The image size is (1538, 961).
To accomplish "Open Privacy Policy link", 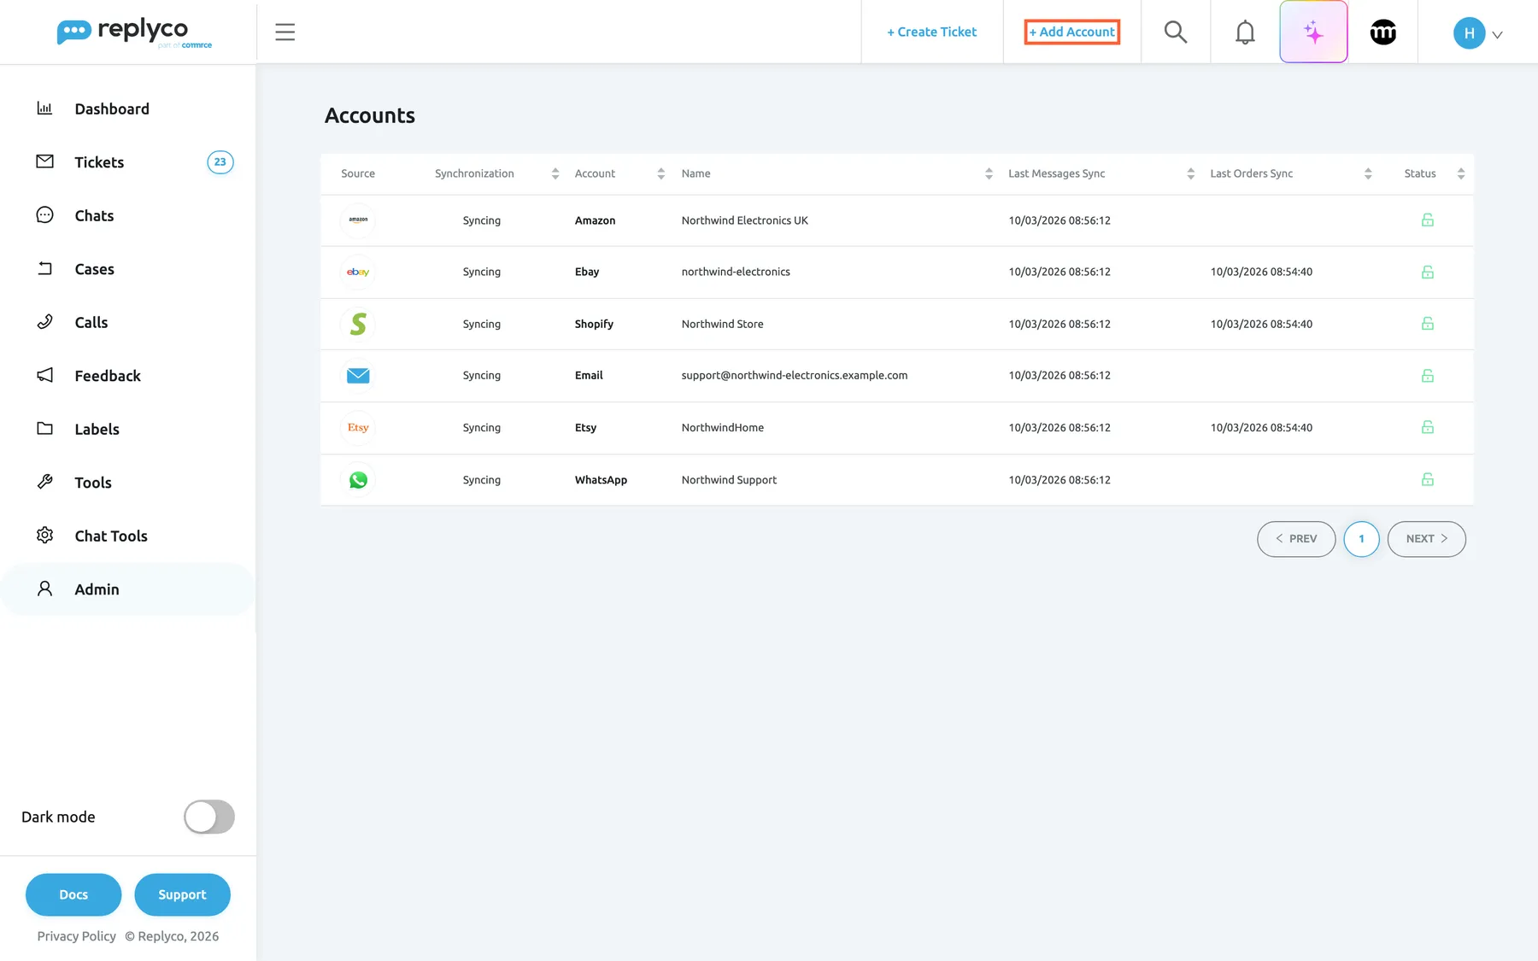I will [x=77, y=936].
